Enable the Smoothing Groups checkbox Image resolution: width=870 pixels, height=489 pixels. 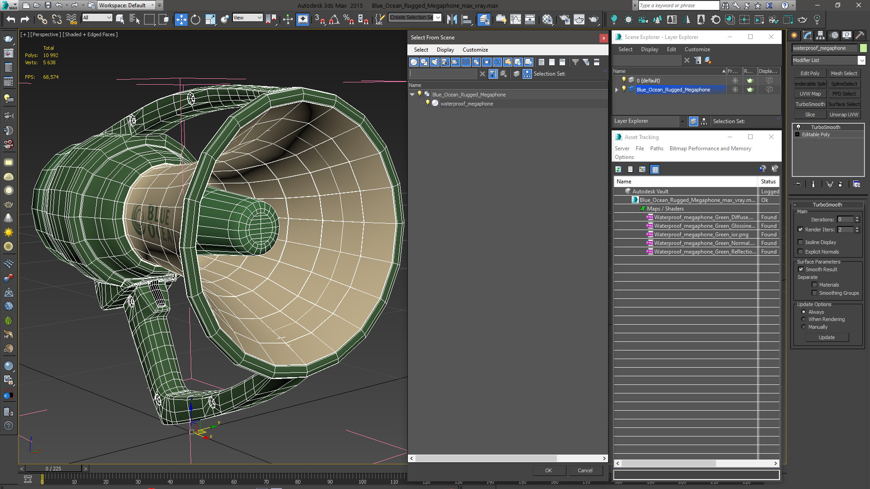tap(814, 293)
